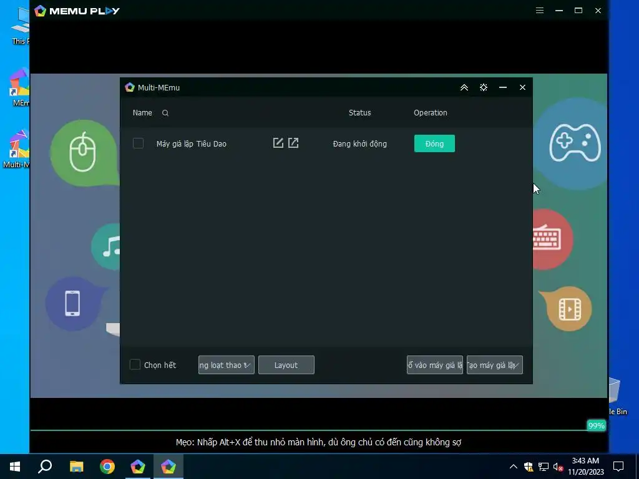
Task: Open Windows taskbar search
Action: tap(45, 467)
